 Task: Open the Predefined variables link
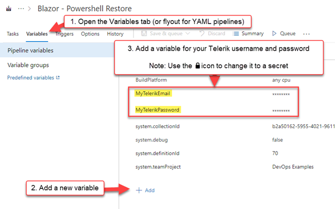[31, 77]
